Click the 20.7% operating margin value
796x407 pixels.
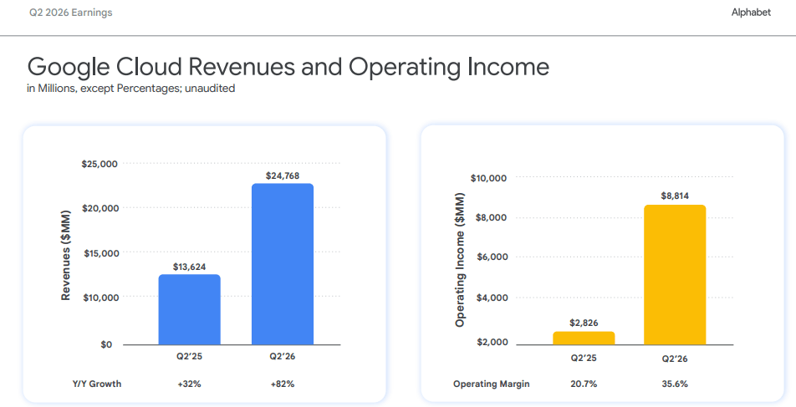pyautogui.click(x=584, y=384)
